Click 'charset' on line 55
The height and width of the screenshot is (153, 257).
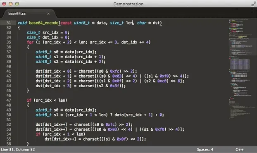91,139
